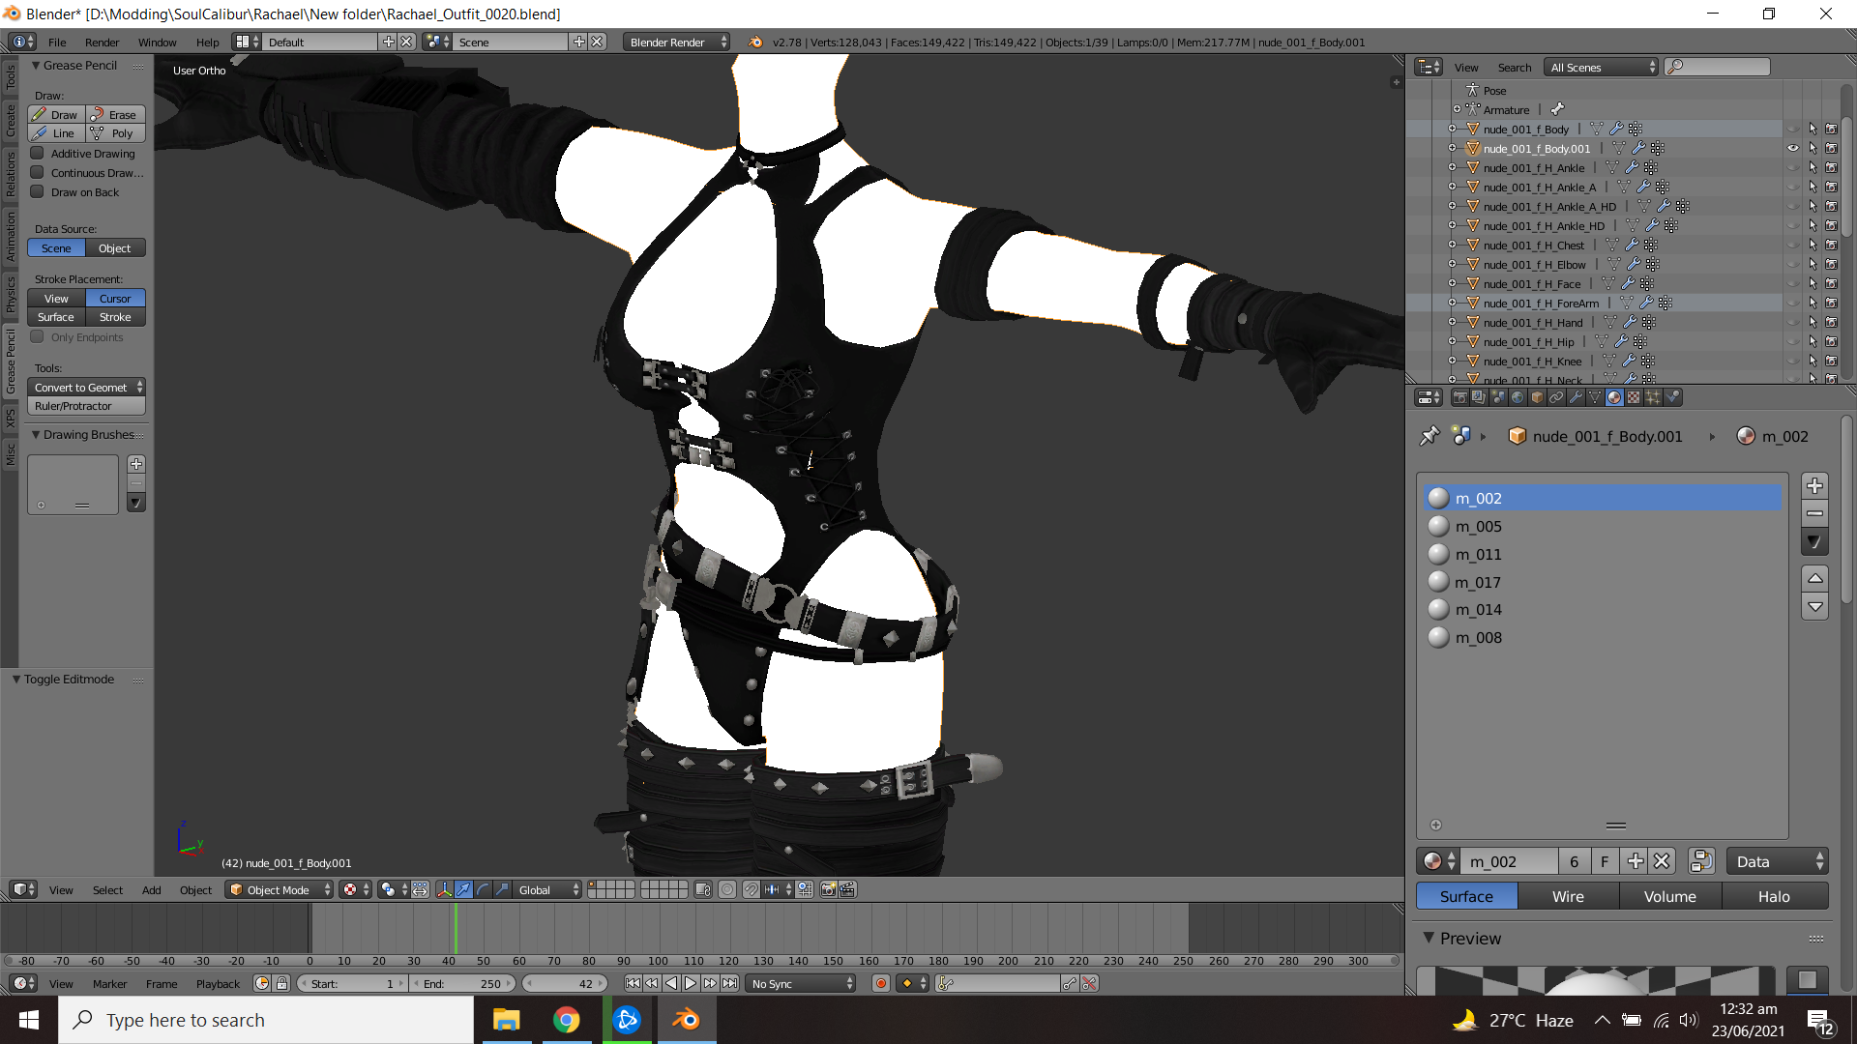The width and height of the screenshot is (1857, 1044).
Task: Open the Render Layers properties tab
Action: (x=1479, y=397)
